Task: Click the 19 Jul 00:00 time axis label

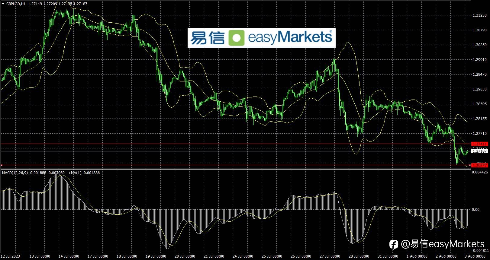Action: point(156,256)
